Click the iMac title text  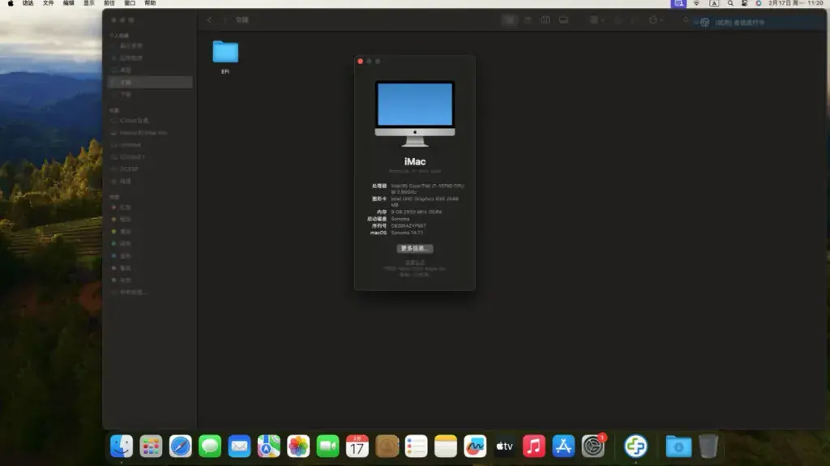pyautogui.click(x=415, y=161)
